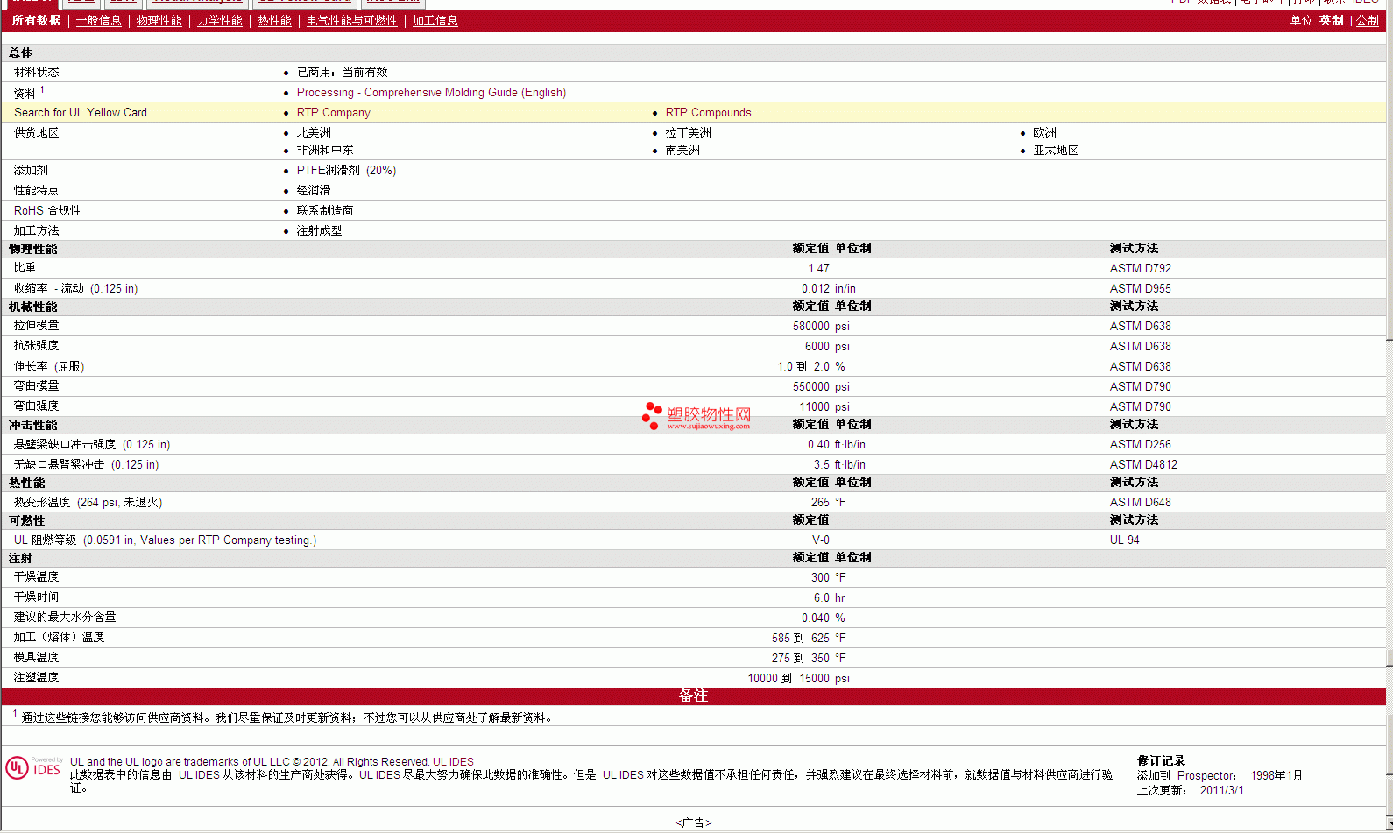Click the 干燥温度 row label
Screen dimensions: 1393x833
(x=37, y=577)
